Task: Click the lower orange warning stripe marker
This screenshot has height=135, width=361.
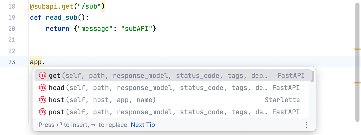Action: click(x=357, y=83)
